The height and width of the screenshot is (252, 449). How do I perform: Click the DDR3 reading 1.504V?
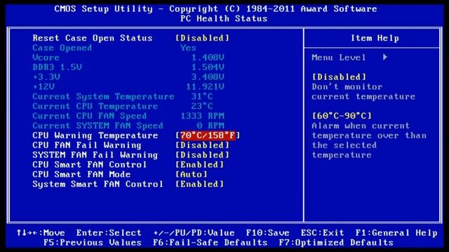tap(208, 67)
